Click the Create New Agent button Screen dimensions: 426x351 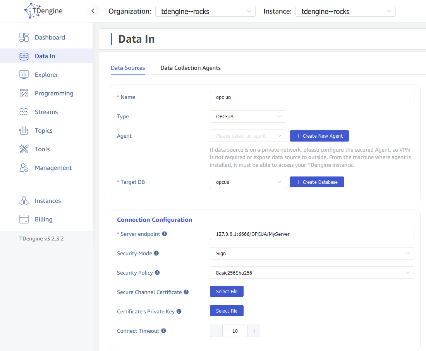point(319,136)
